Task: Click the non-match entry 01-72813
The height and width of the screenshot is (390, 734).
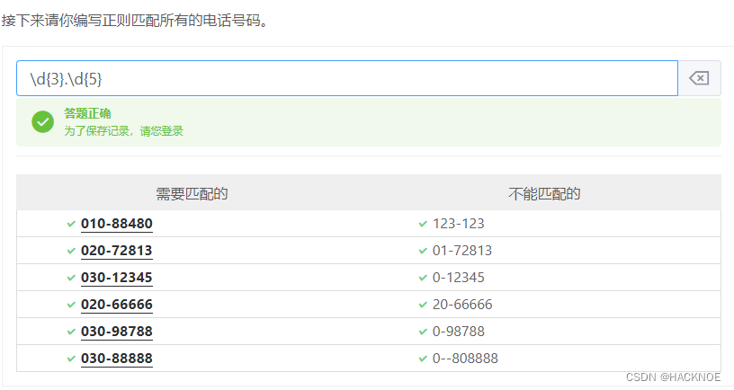Action: click(462, 251)
